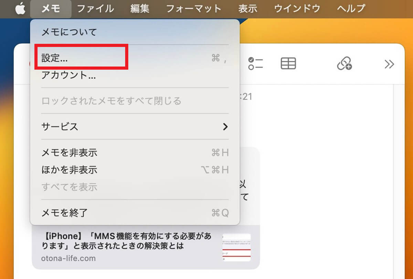Image resolution: width=413 pixels, height=279 pixels.
Task: Expand the toolbar overflow chevrons
Action: (389, 64)
